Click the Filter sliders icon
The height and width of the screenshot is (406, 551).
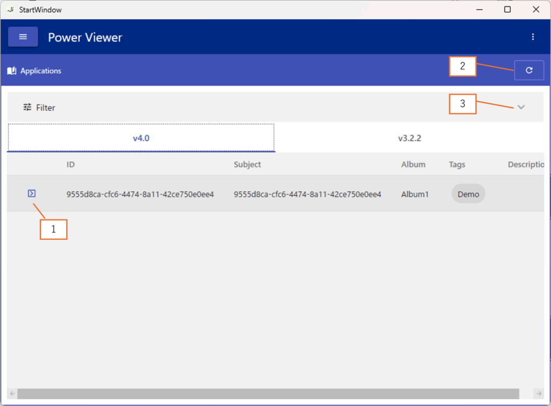[x=27, y=108]
